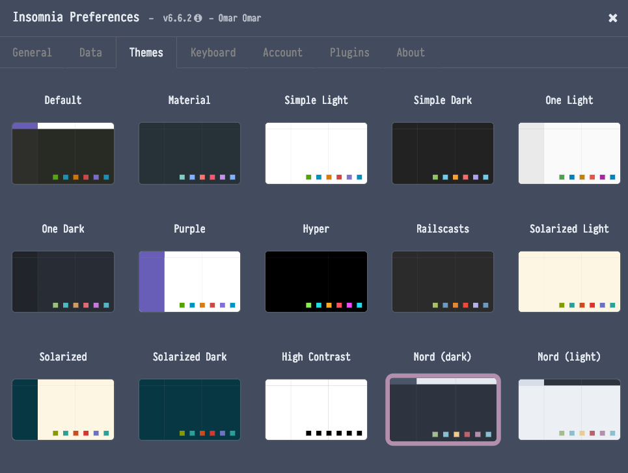Click the 'Railscasts' title text
The width and height of the screenshot is (628, 473).
(443, 229)
